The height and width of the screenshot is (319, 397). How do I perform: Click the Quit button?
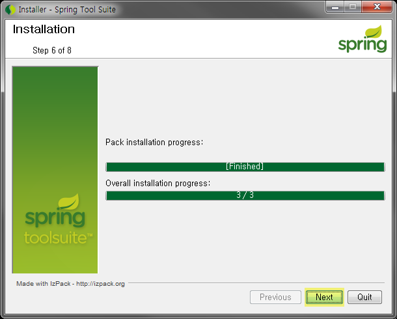[364, 297]
